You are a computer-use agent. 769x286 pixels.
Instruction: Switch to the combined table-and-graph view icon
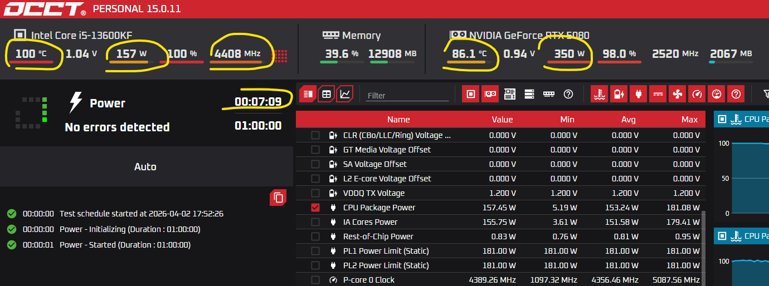(x=308, y=94)
